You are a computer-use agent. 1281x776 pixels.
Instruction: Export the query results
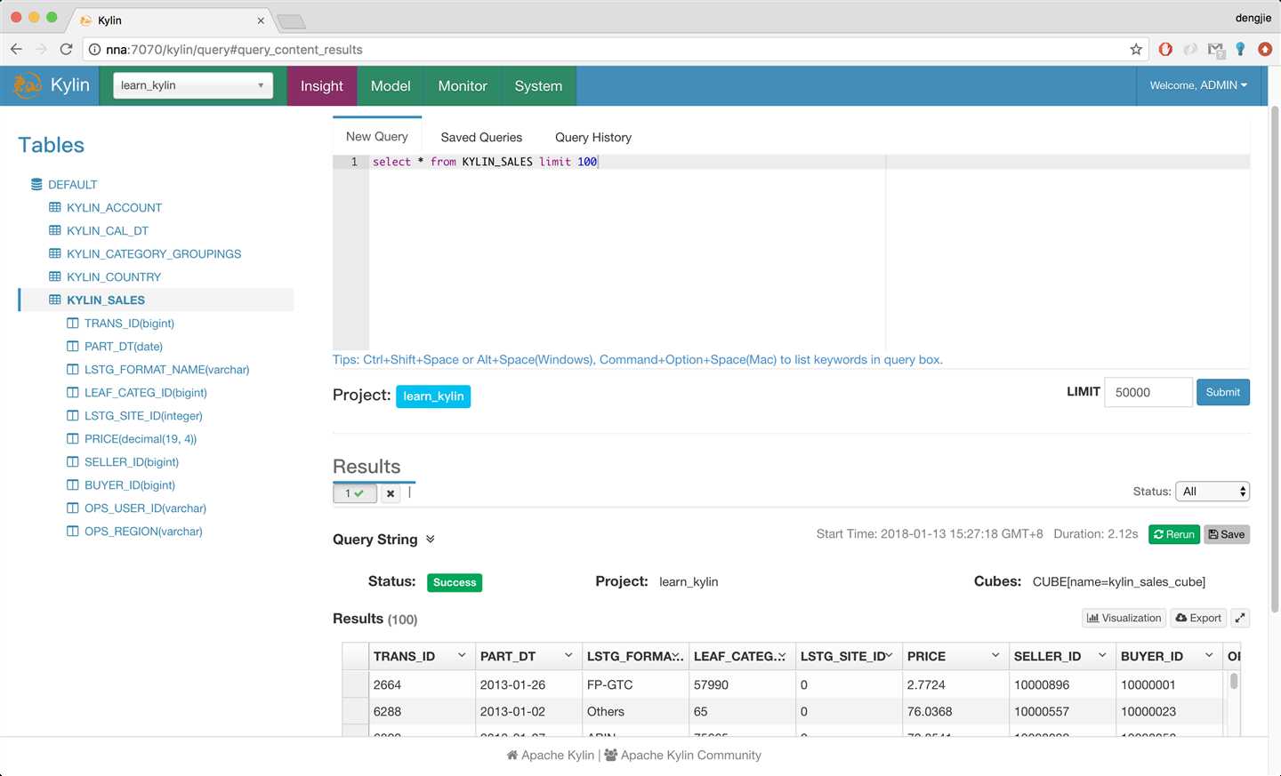click(1198, 618)
